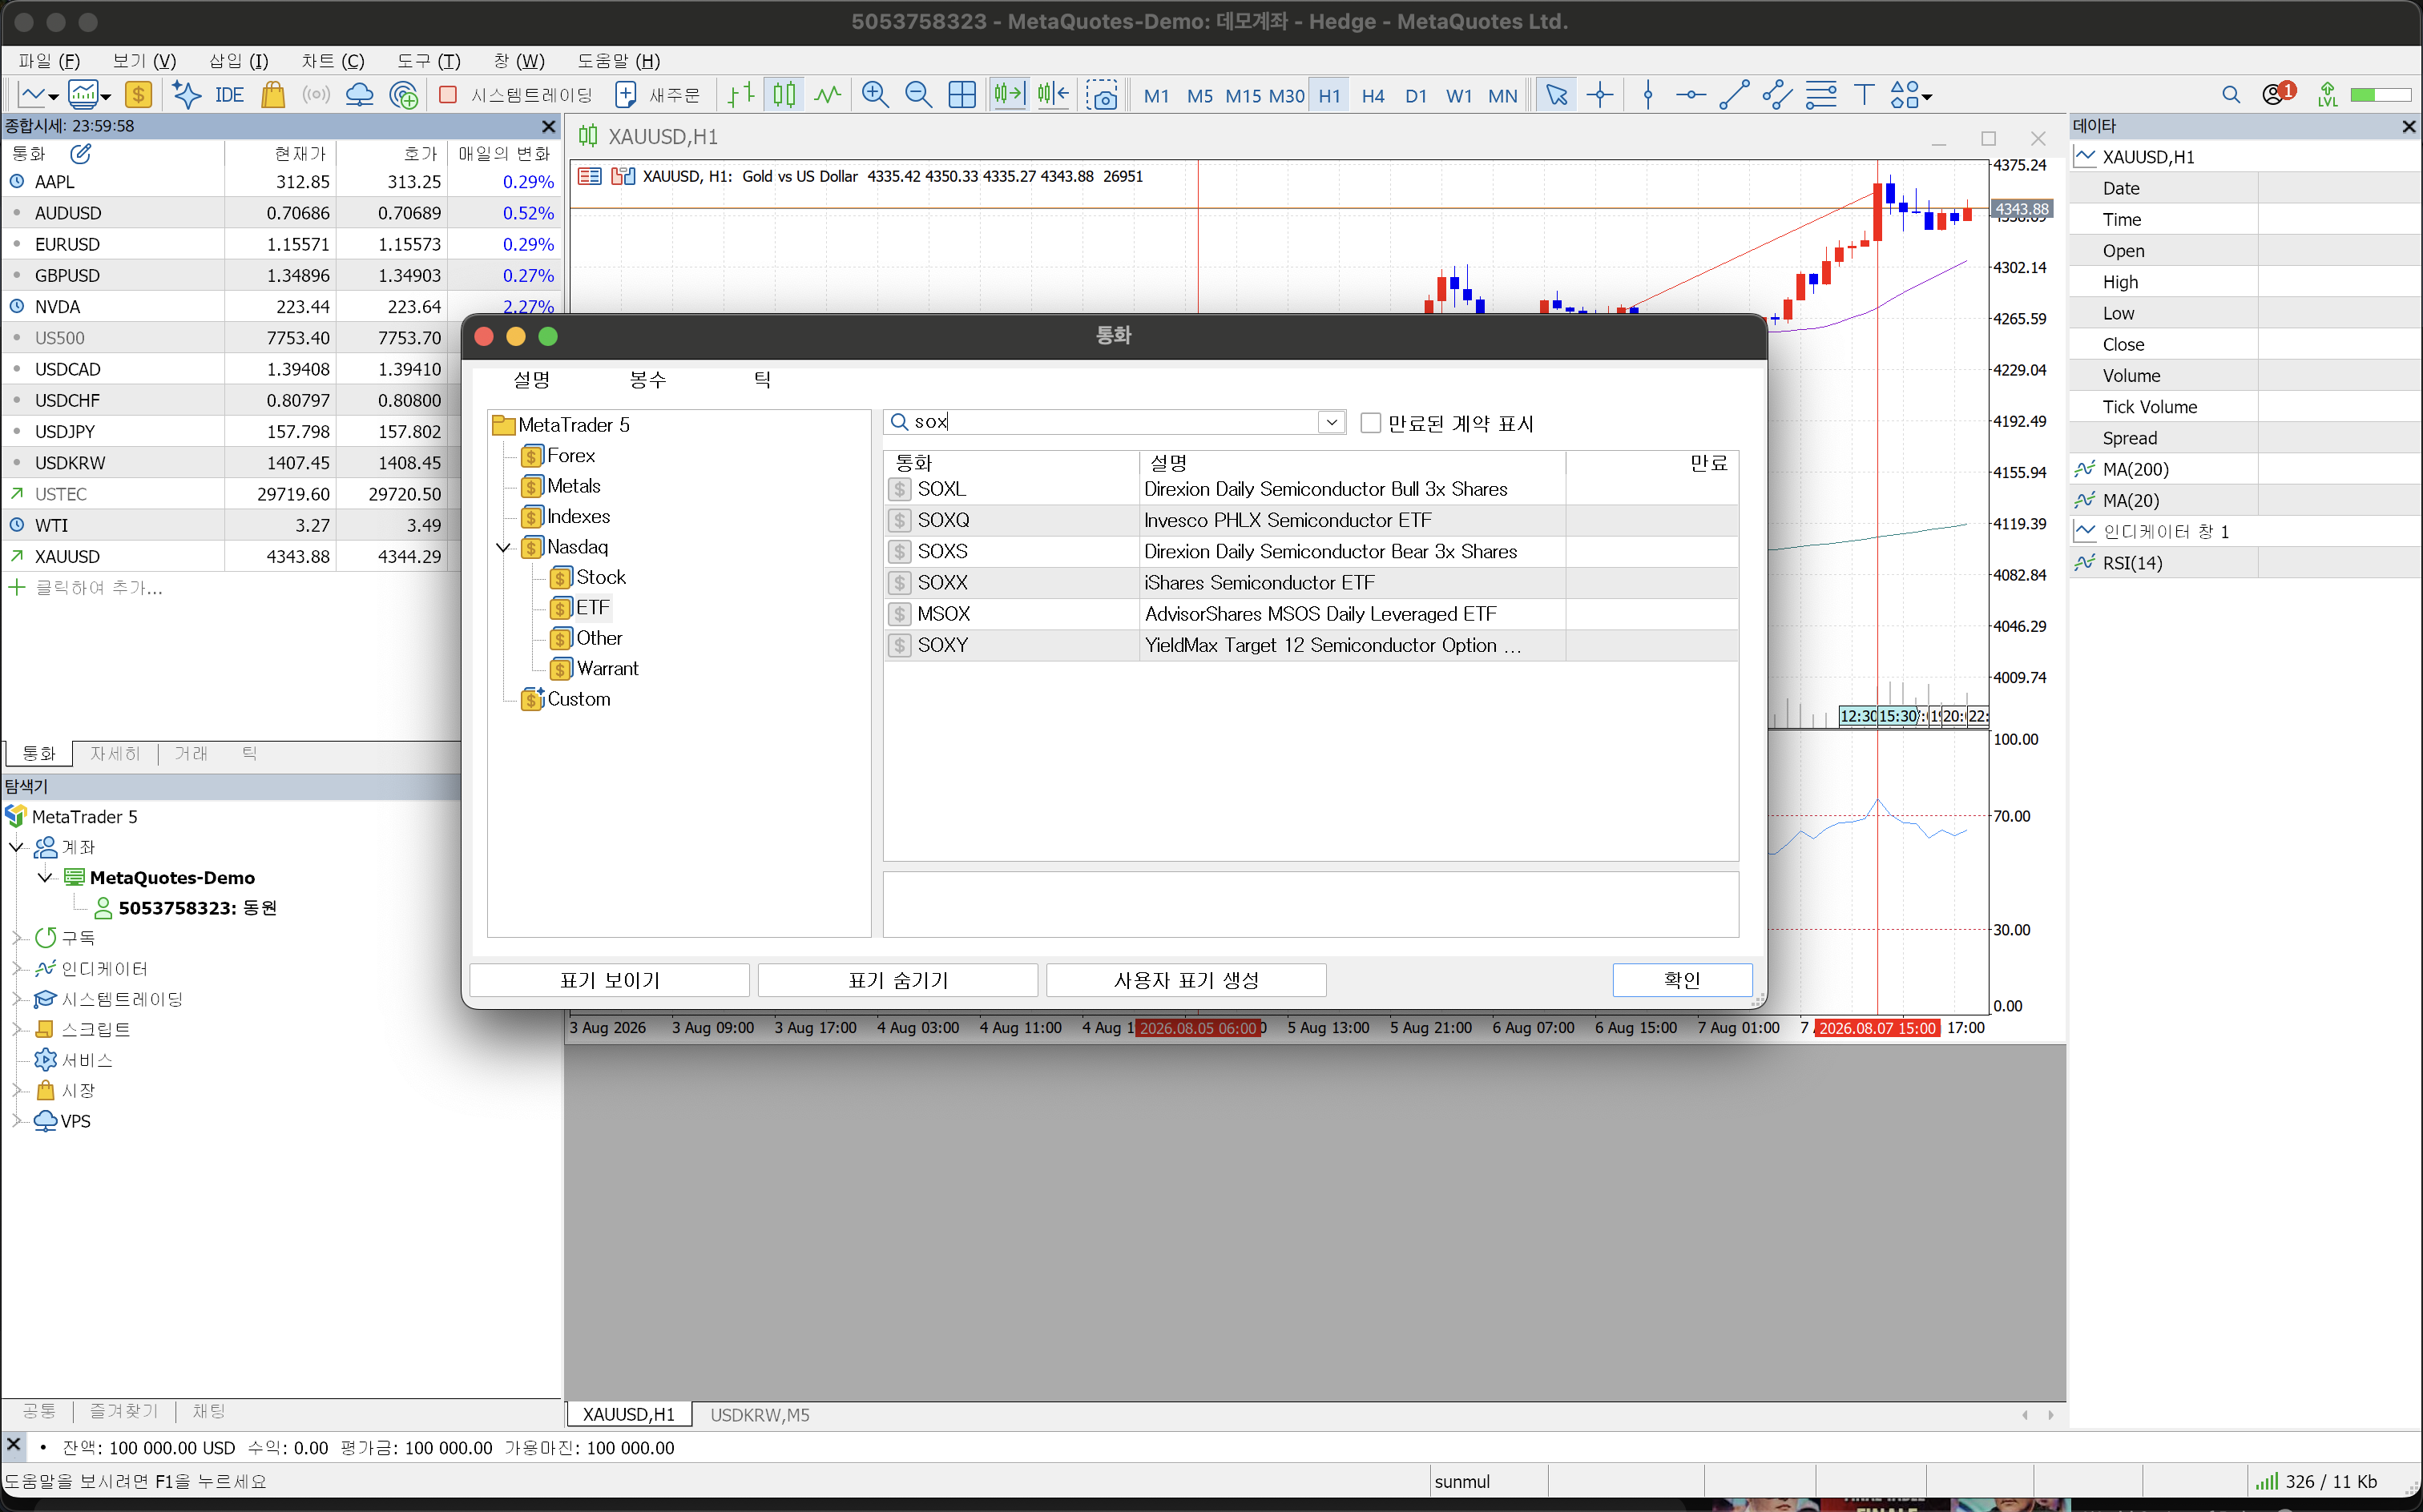Take a chart screenshot with the camera icon

pos(1102,95)
